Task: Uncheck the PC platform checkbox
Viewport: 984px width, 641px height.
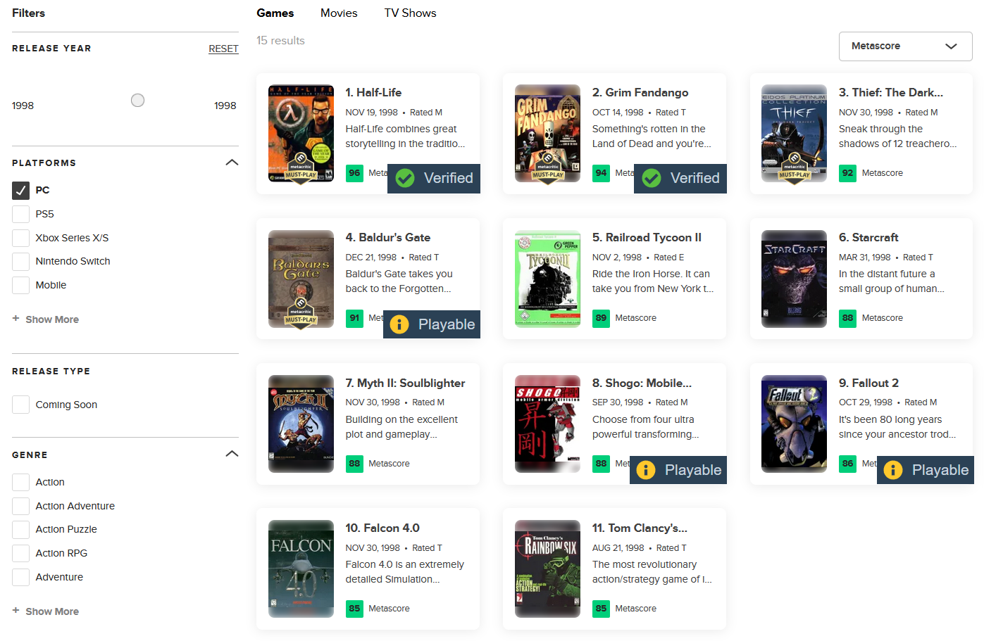Action: point(21,190)
